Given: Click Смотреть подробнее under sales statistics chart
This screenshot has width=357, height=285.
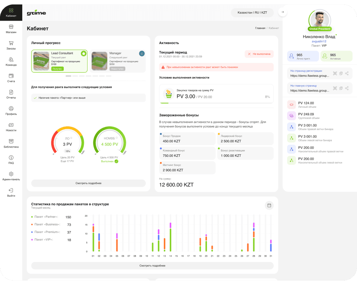Looking at the screenshot, I should 152,266.
